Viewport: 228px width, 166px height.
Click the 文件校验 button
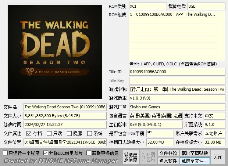coord(168,153)
